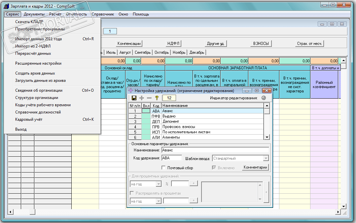Image resolution: width=356 pixels, height=223 pixels.
Task: Open the Шаблон ввода dropdown
Action: tap(266, 158)
